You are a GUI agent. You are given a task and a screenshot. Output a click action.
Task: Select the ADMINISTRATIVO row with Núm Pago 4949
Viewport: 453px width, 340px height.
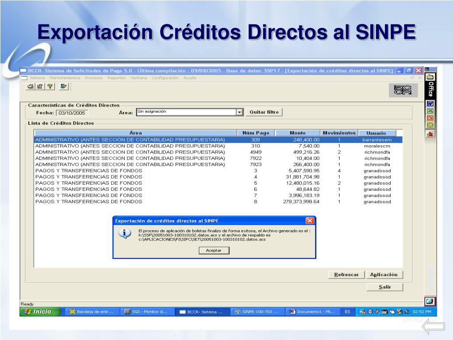(218, 152)
